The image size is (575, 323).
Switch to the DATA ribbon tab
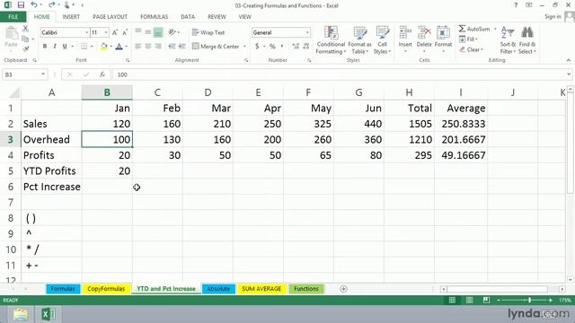pos(188,17)
